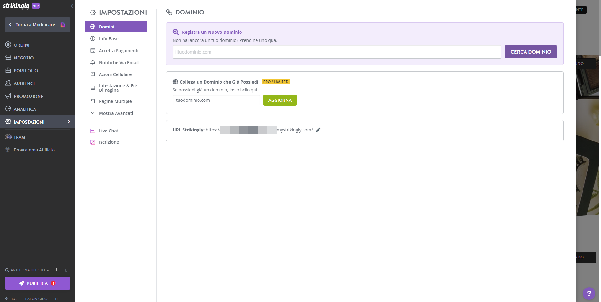Expand Mostra Avanzati settings
The width and height of the screenshot is (601, 302).
click(x=116, y=113)
